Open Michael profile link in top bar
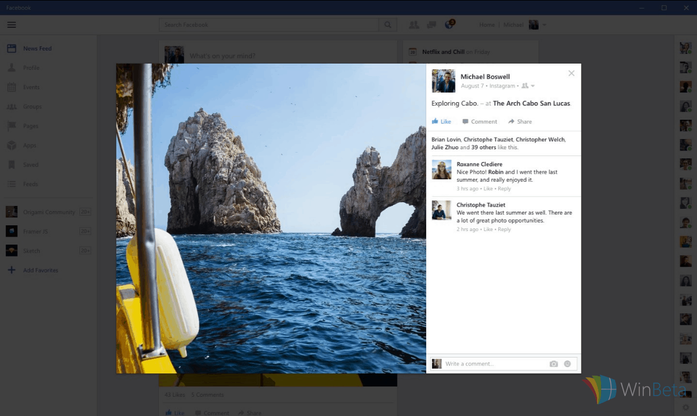The height and width of the screenshot is (416, 697). (514, 25)
